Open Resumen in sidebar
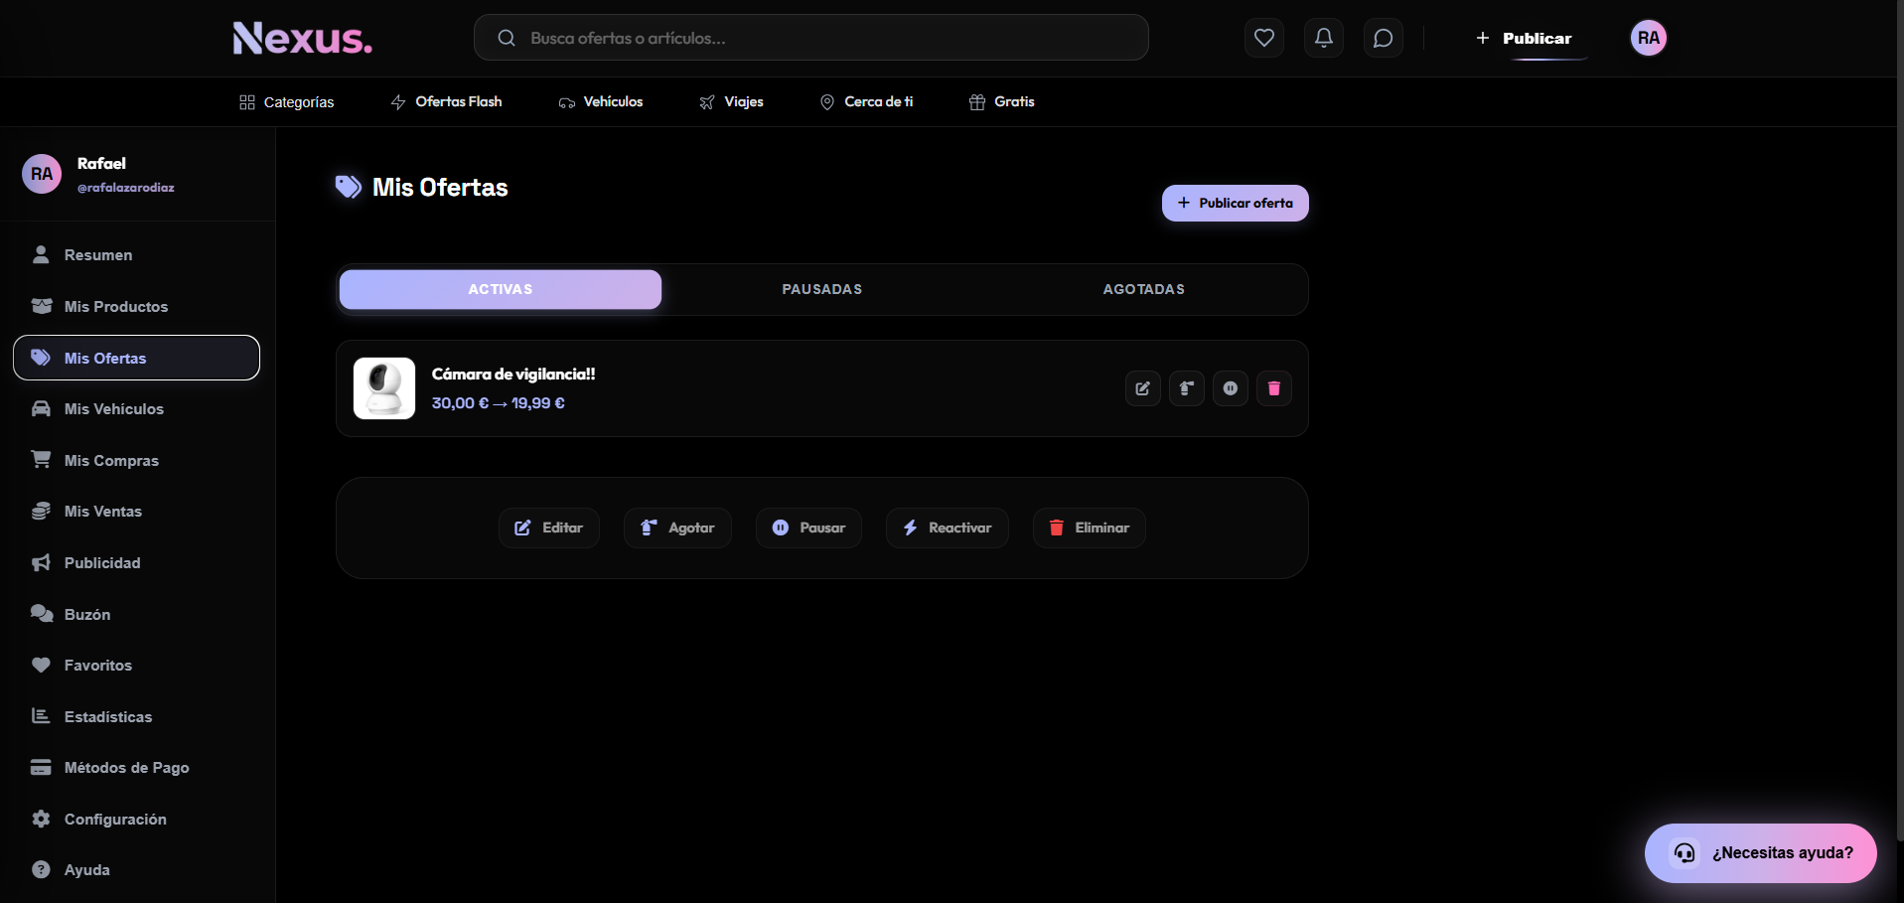Viewport: 1904px width, 903px height. (137, 255)
